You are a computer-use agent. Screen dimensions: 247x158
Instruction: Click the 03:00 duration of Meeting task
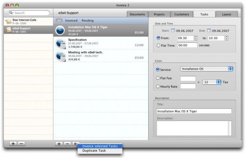(x=139, y=58)
